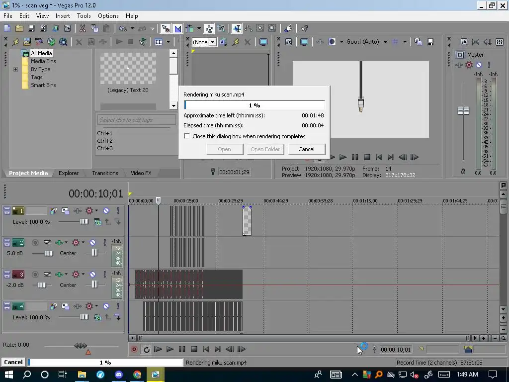509x382 pixels.
Task: Open the Project Media views dropdown arrow
Action: [x=168, y=42]
